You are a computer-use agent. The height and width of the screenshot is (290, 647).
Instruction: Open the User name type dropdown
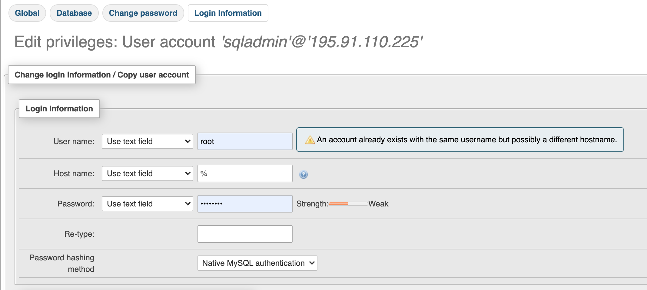pyautogui.click(x=148, y=141)
